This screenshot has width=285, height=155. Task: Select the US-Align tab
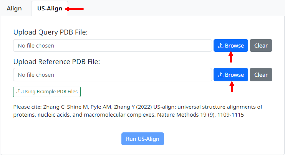coord(50,9)
